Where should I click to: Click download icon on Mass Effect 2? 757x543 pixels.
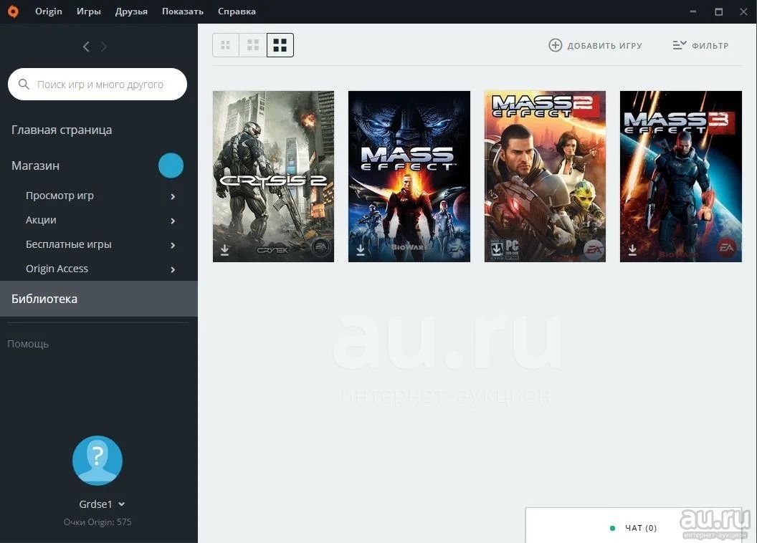(496, 249)
